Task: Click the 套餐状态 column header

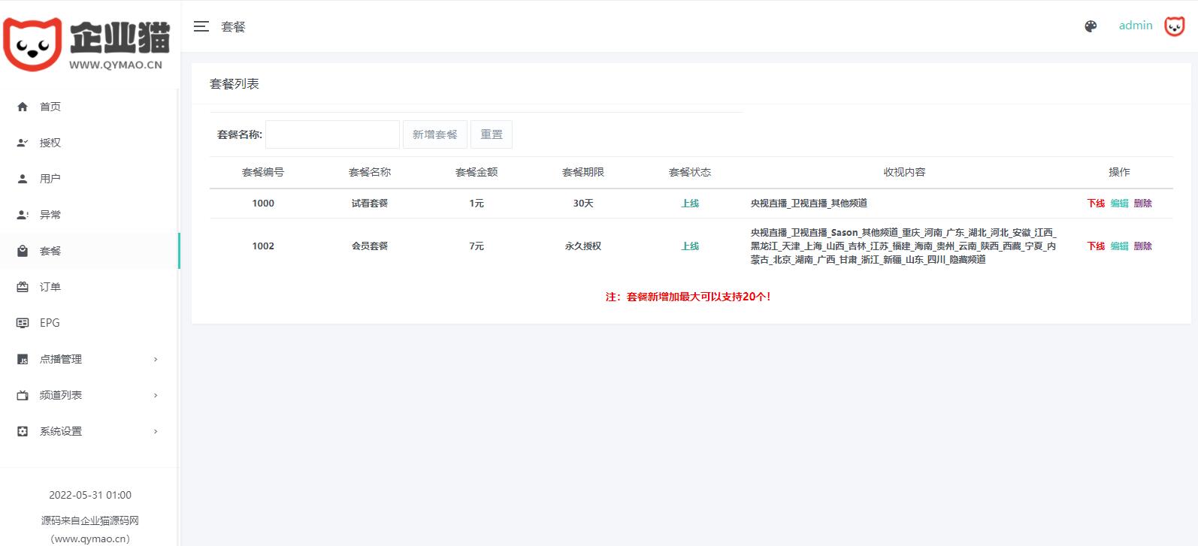Action: pyautogui.click(x=690, y=172)
